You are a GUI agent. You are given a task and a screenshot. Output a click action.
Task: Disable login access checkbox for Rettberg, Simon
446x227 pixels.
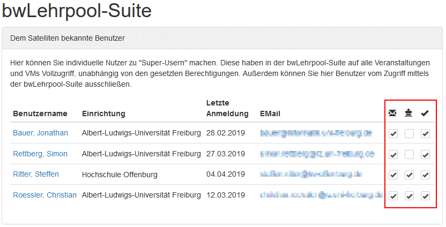tap(425, 154)
